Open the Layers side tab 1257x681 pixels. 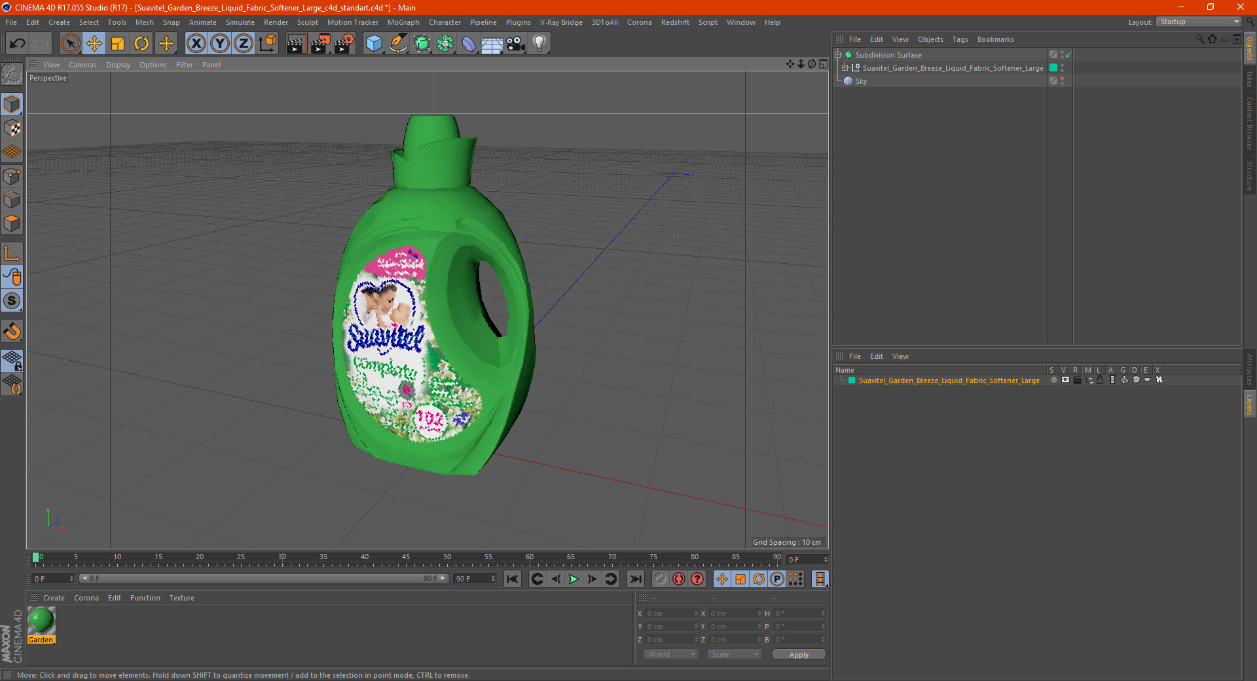click(1249, 405)
